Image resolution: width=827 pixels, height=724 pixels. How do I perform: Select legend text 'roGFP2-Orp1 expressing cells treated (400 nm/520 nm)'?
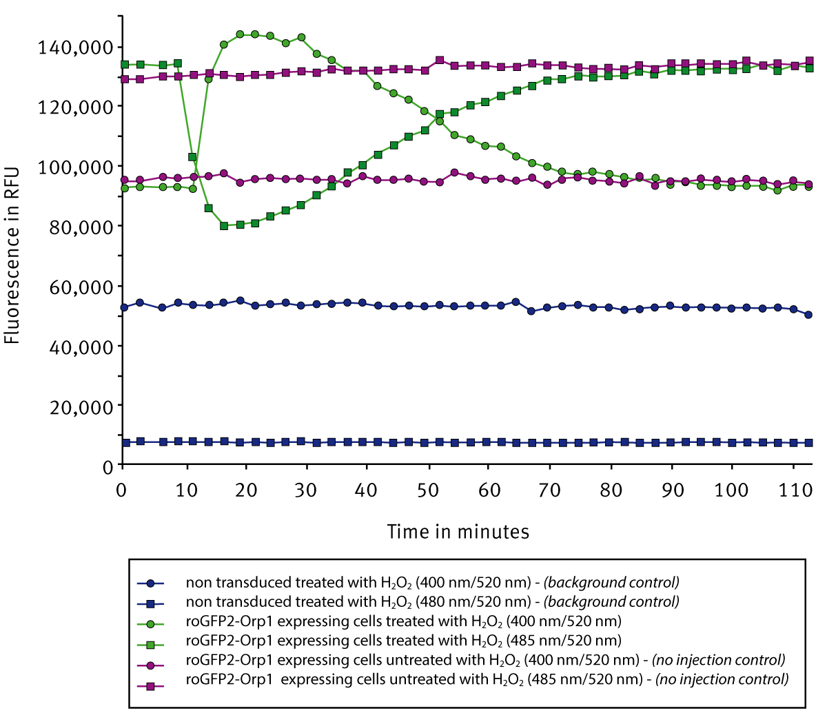click(x=405, y=621)
